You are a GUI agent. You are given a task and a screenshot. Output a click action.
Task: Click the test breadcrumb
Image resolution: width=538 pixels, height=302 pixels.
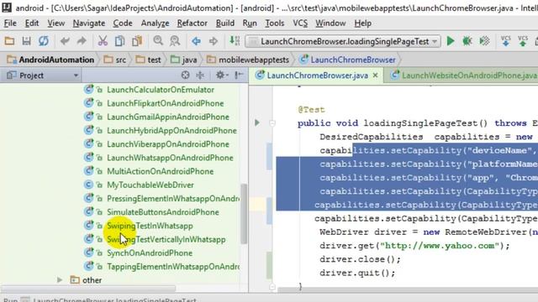[148, 60]
